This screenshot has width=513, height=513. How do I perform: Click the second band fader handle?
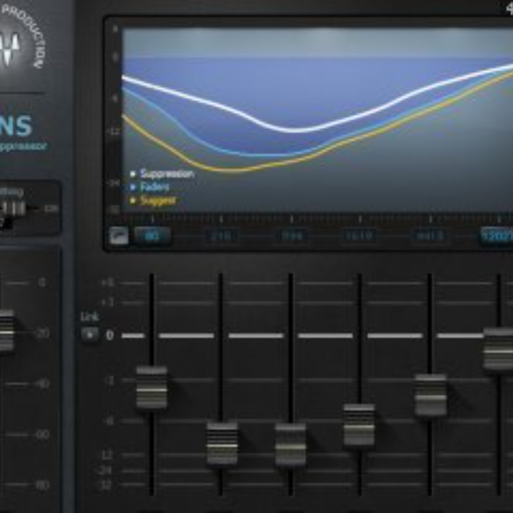(222, 443)
